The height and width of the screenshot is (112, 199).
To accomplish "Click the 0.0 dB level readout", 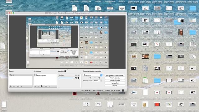I will tap(77, 75).
